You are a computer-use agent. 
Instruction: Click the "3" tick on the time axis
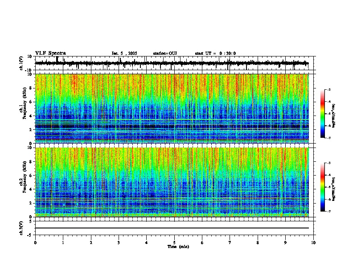[119, 243]
